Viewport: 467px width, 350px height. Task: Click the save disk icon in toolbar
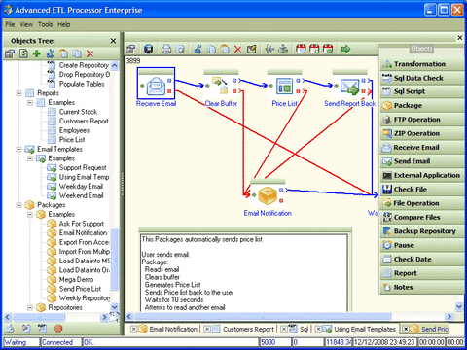pyautogui.click(x=148, y=49)
